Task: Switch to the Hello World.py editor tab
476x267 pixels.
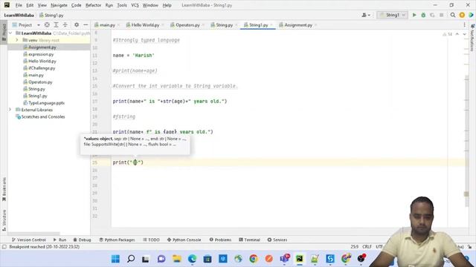Action: (145, 24)
